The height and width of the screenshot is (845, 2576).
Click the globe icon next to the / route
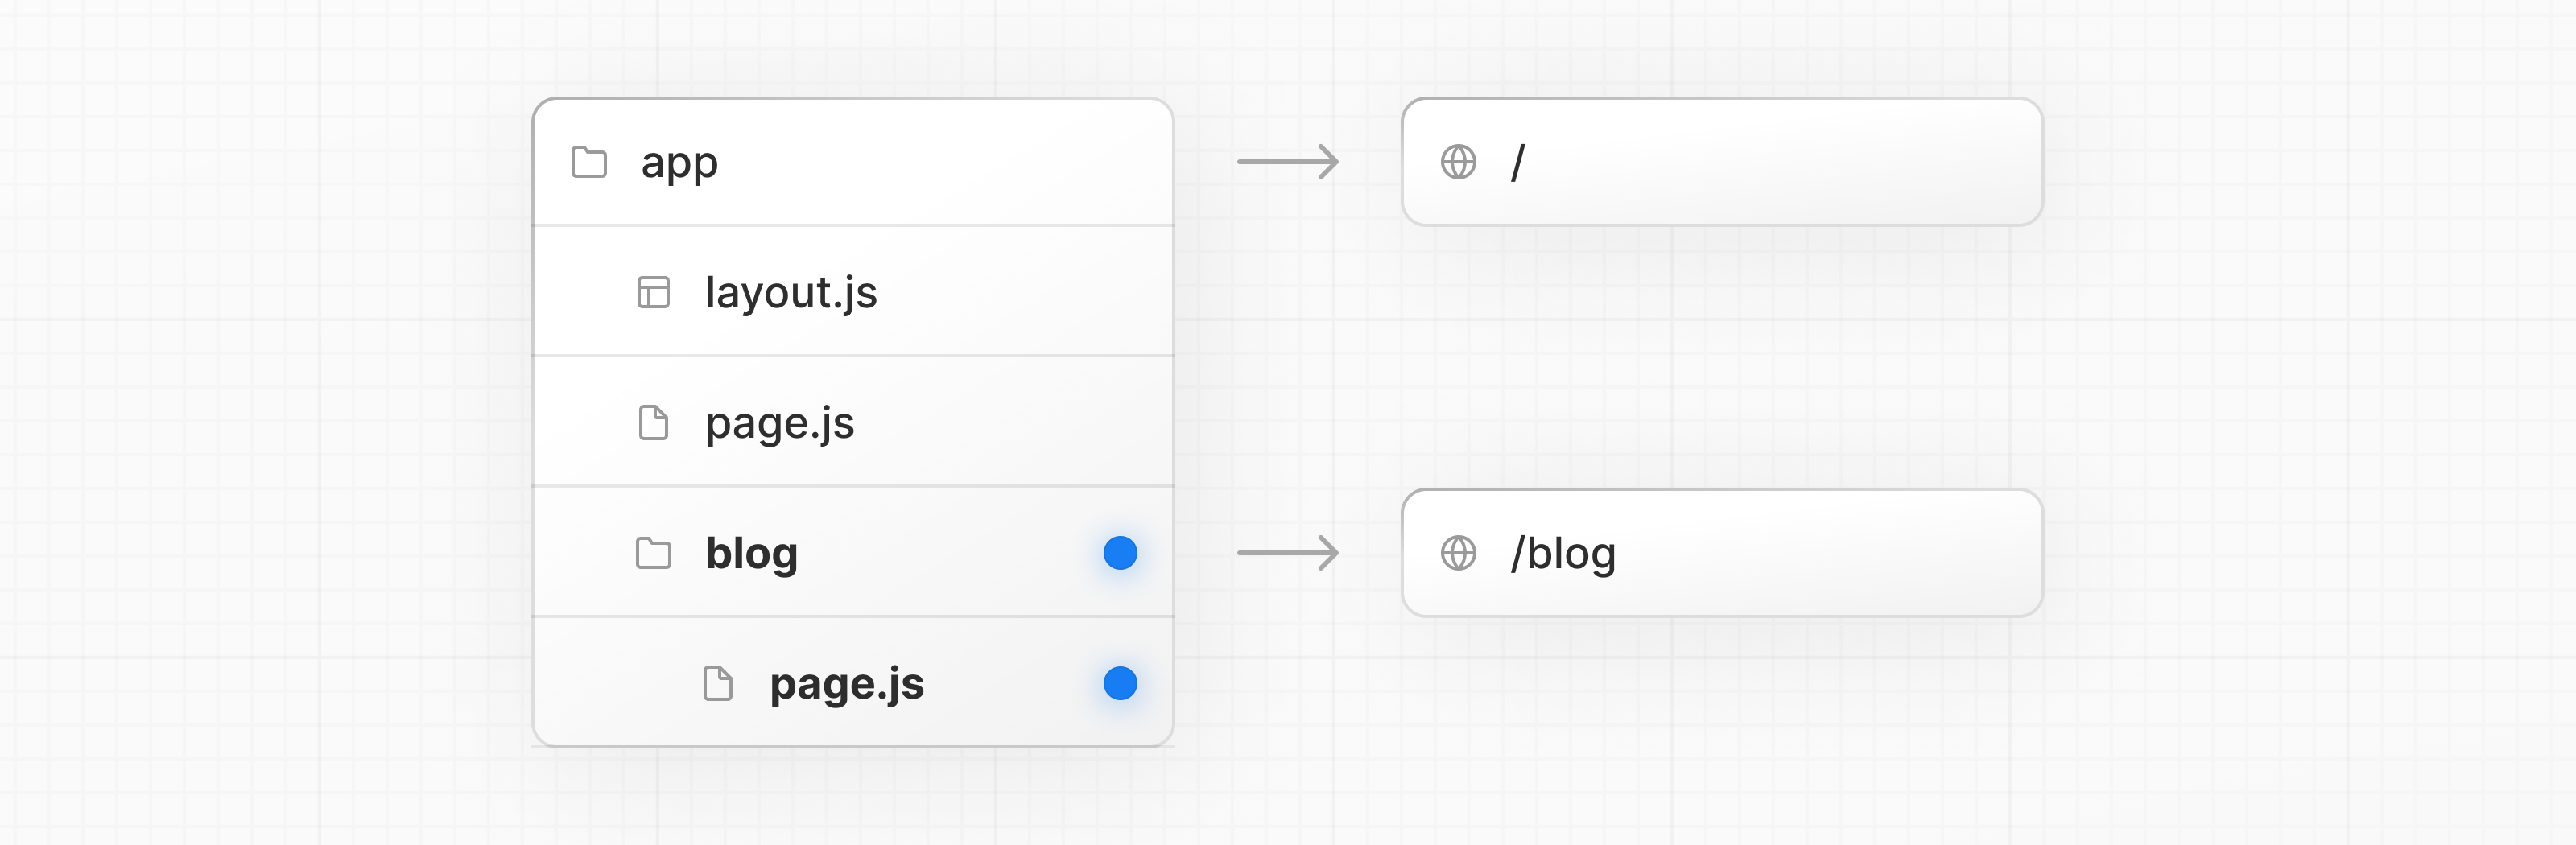pos(1458,162)
